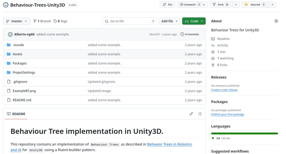This screenshot has height=154, width=286.
Task: Open the README.md file
Action: pos(22,100)
